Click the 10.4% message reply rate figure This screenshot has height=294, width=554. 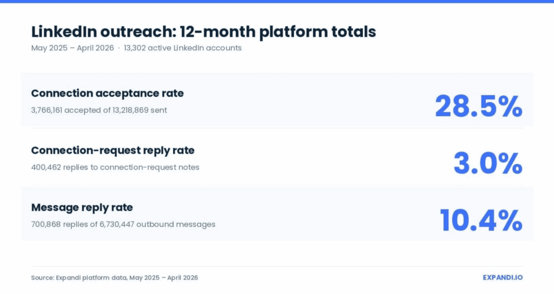(x=481, y=220)
